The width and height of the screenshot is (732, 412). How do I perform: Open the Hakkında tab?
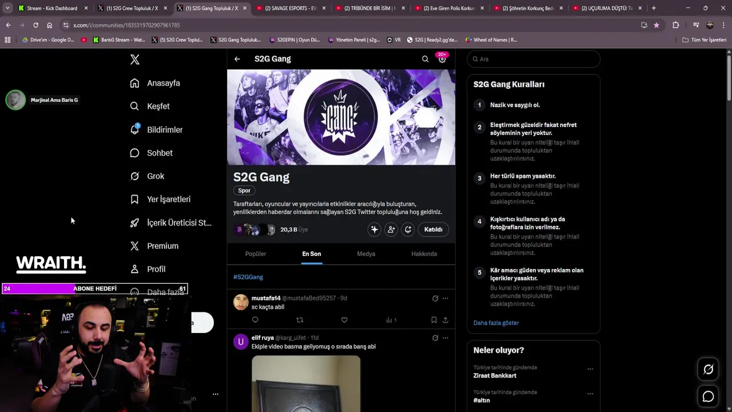(424, 254)
